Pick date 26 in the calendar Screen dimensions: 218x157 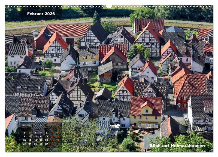coord(41,144)
